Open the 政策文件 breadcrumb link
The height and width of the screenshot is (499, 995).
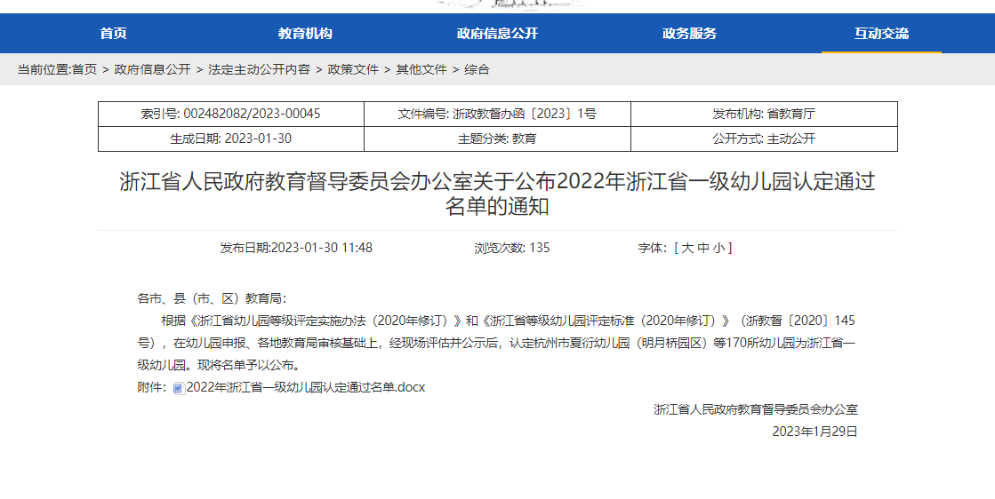(x=353, y=69)
